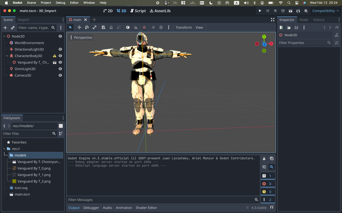342x213 pixels.
Task: Open the Project menu in macOS menu bar
Action: point(46,3)
